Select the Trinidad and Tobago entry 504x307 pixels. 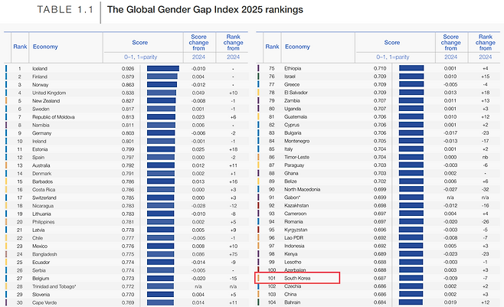[x=54, y=286]
